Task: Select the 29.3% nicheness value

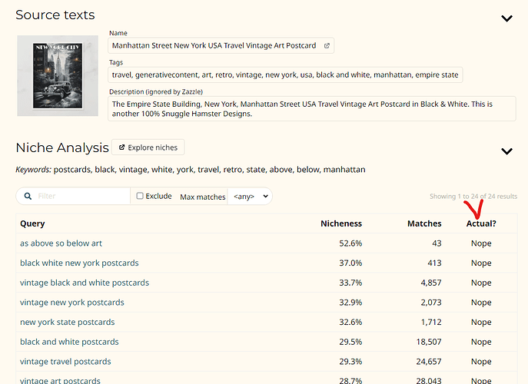Action: [x=350, y=362]
